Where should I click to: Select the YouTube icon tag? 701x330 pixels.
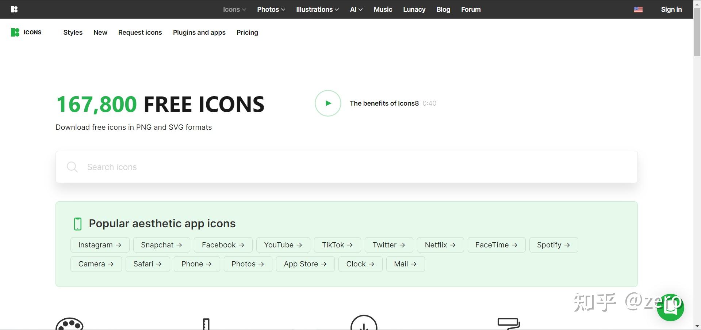(283, 245)
